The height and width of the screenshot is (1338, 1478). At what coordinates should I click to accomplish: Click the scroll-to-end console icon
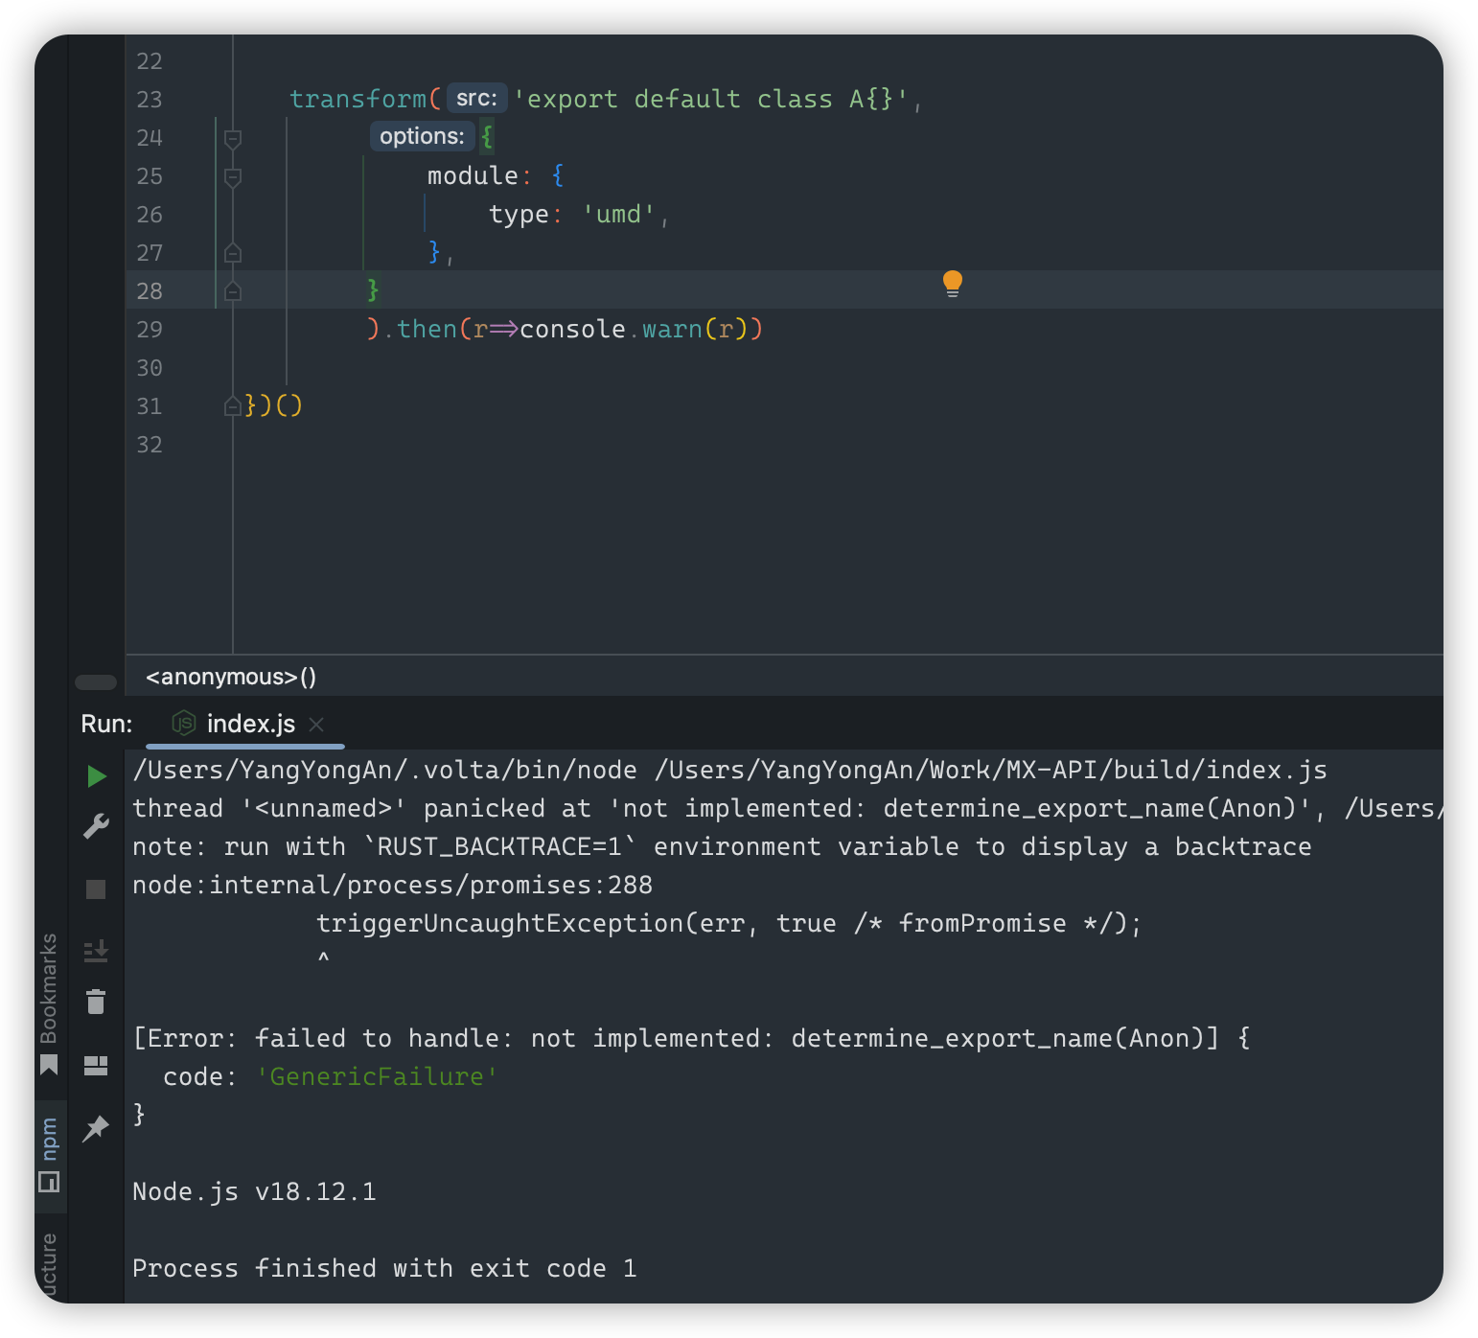95,951
